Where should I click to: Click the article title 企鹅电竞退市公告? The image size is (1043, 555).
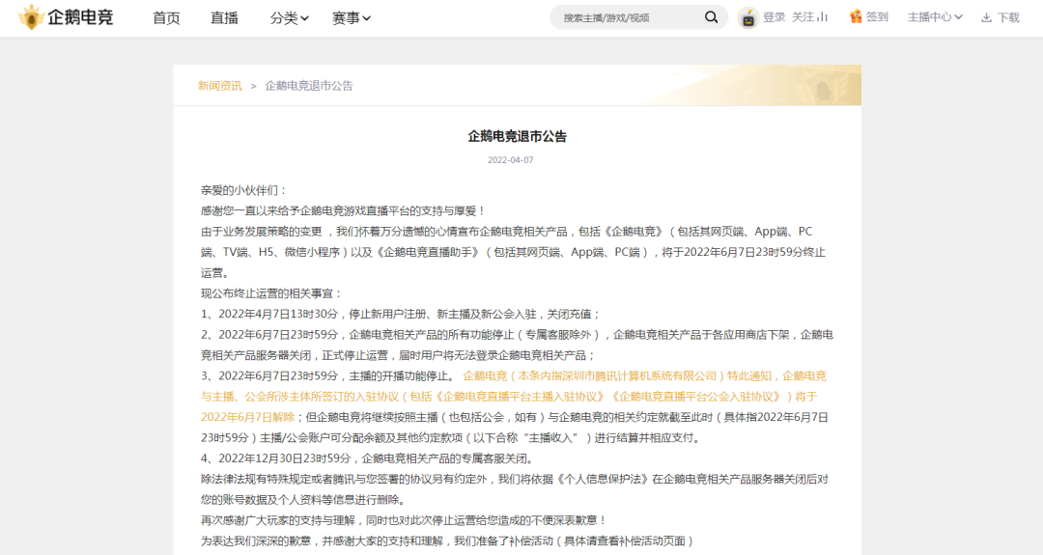click(x=517, y=136)
